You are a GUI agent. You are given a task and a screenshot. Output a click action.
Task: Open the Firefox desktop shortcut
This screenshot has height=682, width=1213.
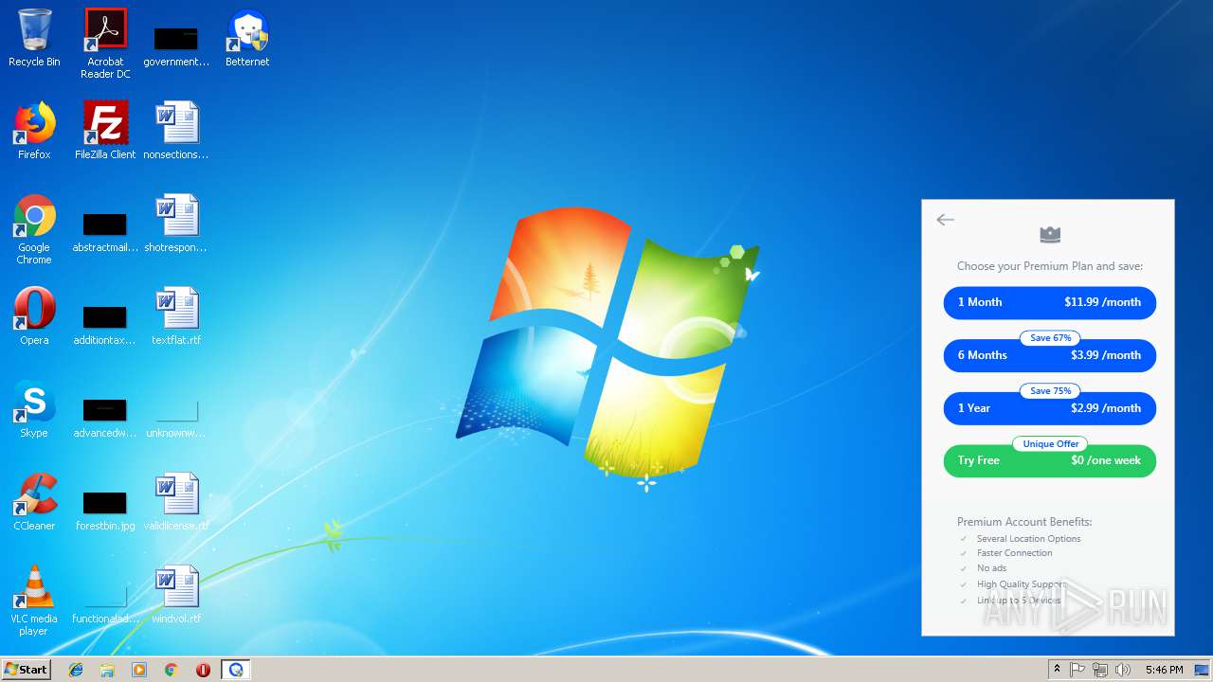[x=34, y=132]
